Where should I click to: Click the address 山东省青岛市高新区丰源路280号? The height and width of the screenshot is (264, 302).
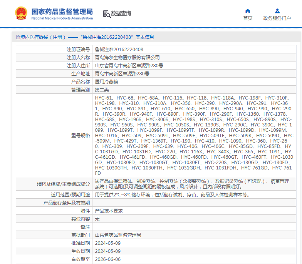point(129,66)
